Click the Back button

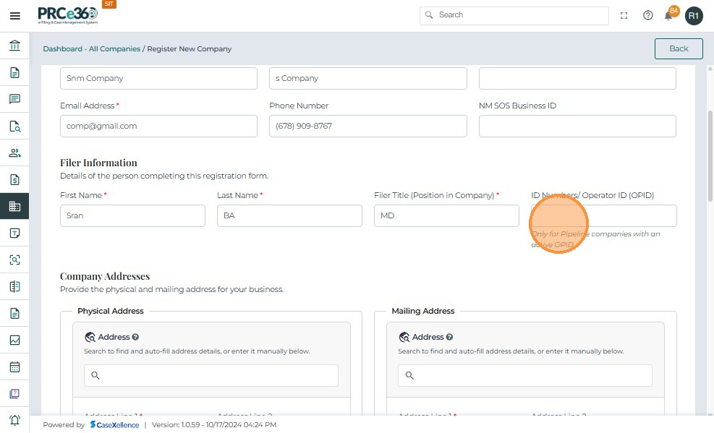pyautogui.click(x=679, y=48)
